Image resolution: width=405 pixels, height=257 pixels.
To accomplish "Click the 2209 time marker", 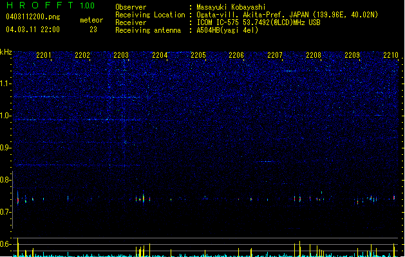I will (352, 55).
